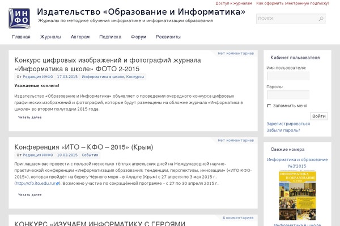Open the События category tag

[x=90, y=155]
